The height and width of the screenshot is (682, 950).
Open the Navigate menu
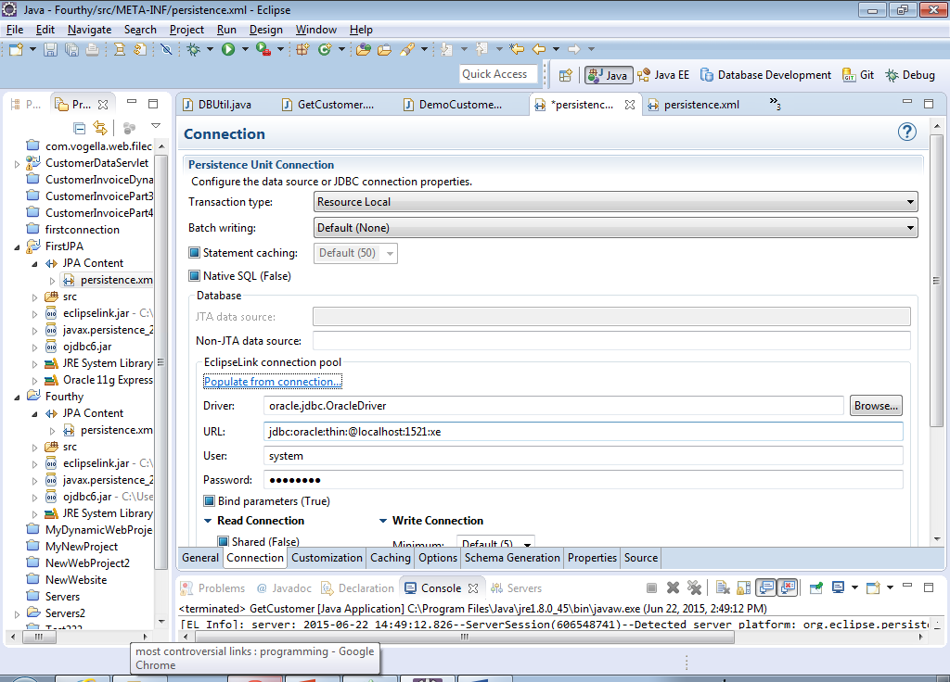coord(89,30)
